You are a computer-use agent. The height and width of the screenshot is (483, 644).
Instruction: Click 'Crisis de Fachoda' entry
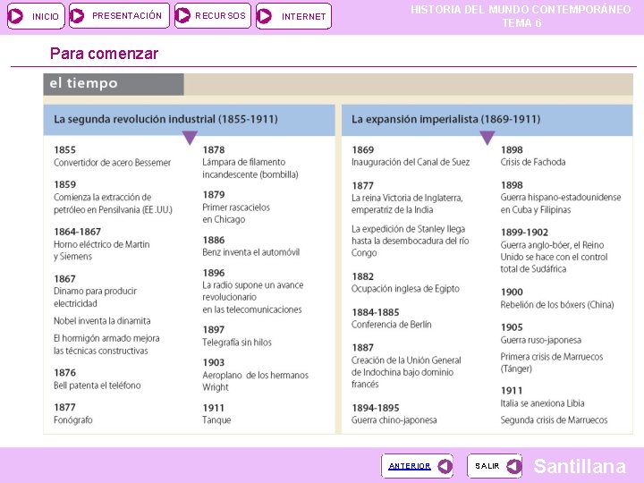(x=533, y=162)
